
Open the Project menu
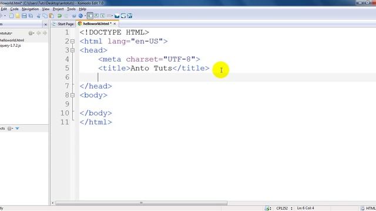(x=58, y=9)
